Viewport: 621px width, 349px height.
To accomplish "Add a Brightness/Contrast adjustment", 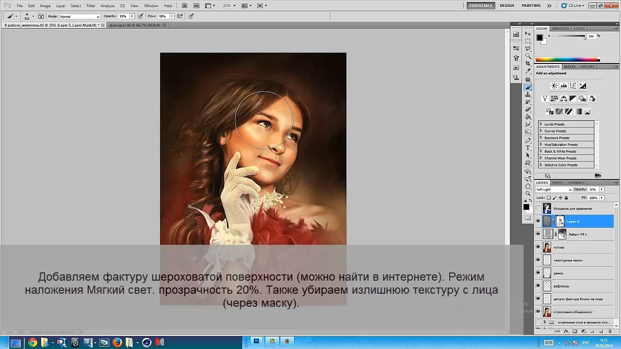I will click(x=554, y=86).
